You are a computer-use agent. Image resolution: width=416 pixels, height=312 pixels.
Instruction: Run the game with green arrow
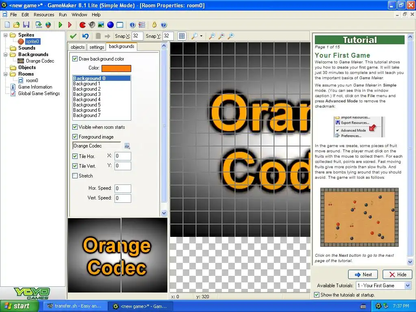(61, 25)
